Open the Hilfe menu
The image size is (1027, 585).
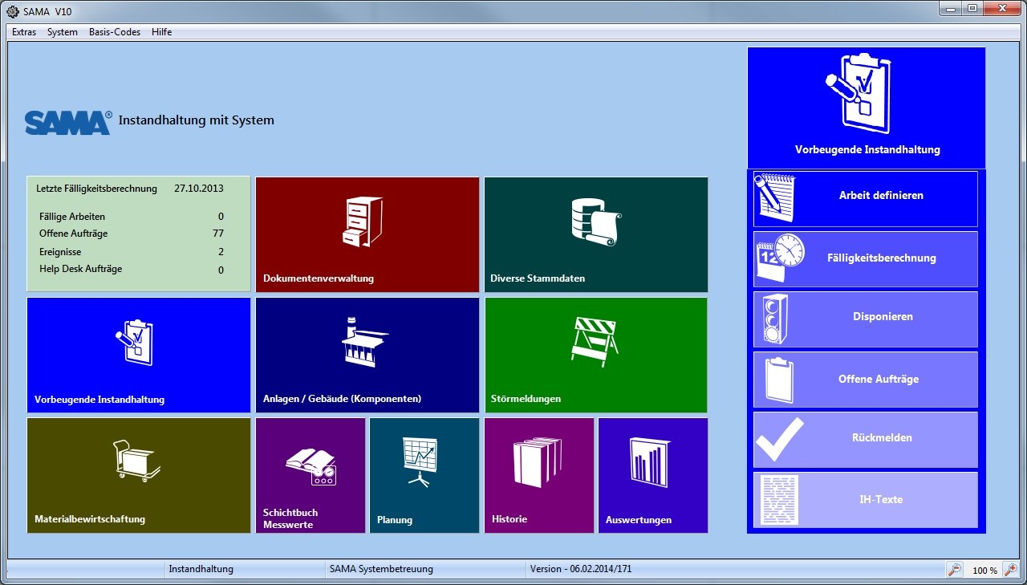[161, 32]
